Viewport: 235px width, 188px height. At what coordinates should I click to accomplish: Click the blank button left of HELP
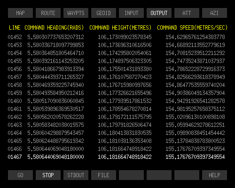(187, 175)
